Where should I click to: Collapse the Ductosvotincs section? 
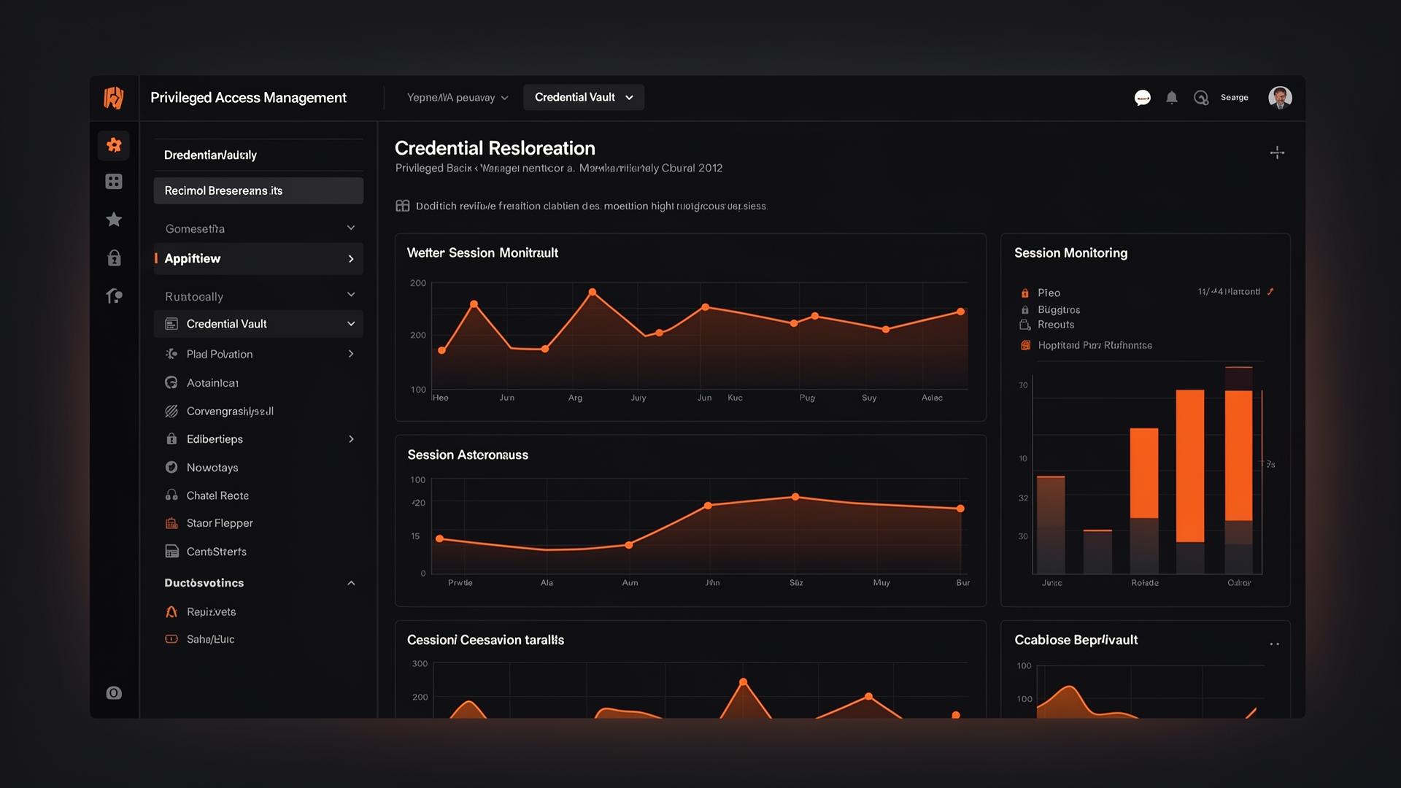[351, 583]
